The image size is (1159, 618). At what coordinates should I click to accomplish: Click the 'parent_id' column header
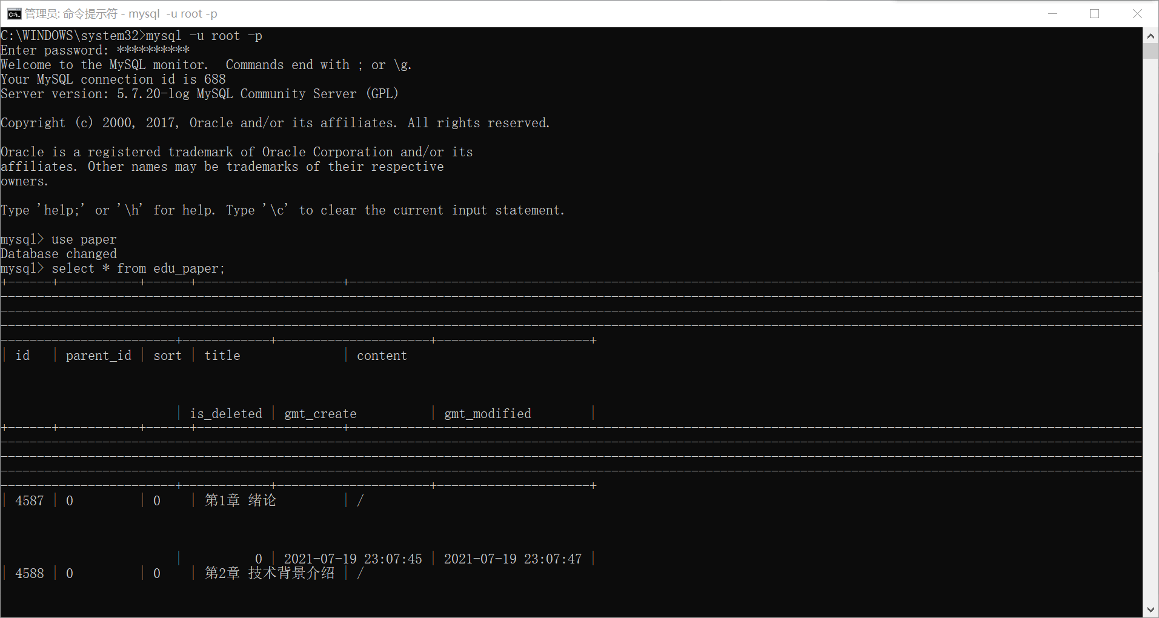coord(99,356)
